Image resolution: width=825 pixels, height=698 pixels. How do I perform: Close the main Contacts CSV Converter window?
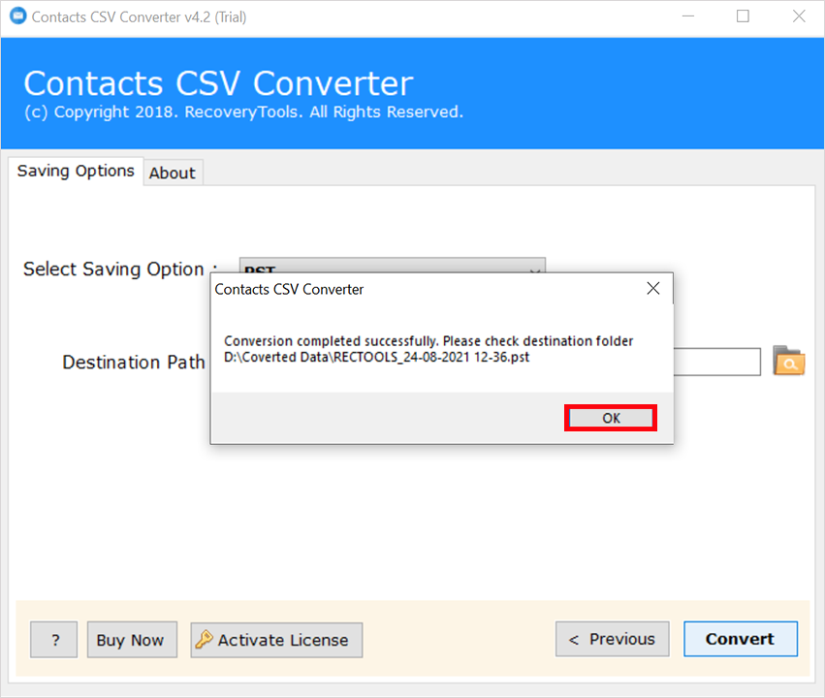click(799, 16)
